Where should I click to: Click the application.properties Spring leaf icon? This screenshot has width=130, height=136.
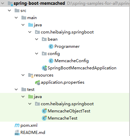tap(37, 82)
